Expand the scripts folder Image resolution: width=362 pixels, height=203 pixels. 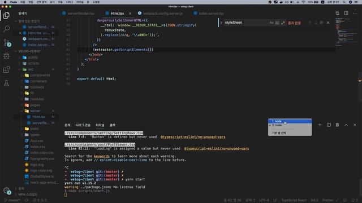click(33, 63)
